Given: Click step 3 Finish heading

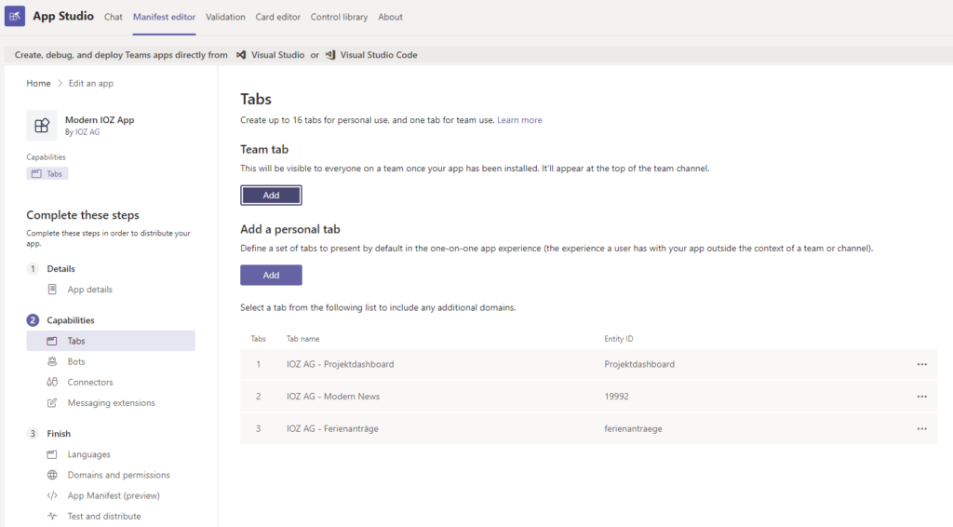Looking at the screenshot, I should click(59, 434).
